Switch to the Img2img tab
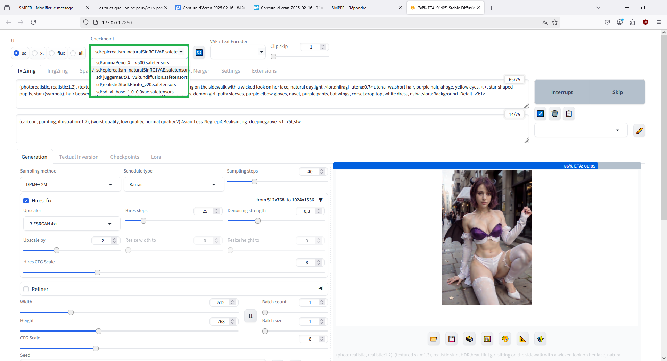Viewport: 667px width, 361px height. pos(58,71)
